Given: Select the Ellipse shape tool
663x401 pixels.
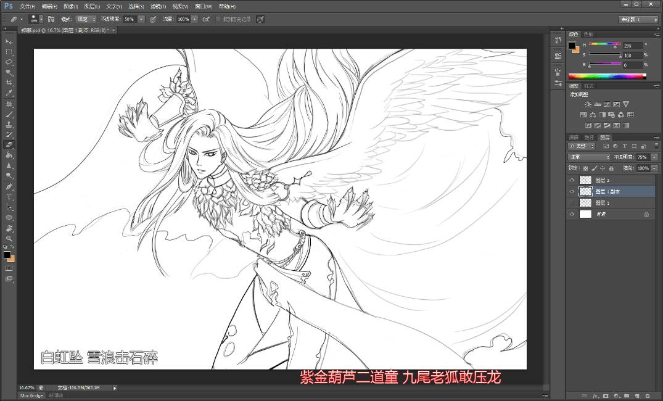Looking at the screenshot, I should pos(9,217).
